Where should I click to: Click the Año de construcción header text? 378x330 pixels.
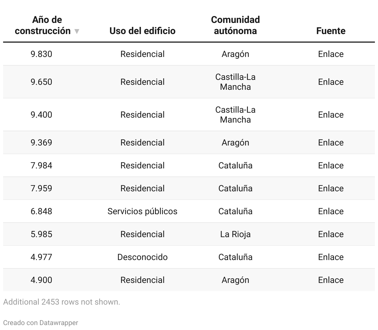(43, 25)
